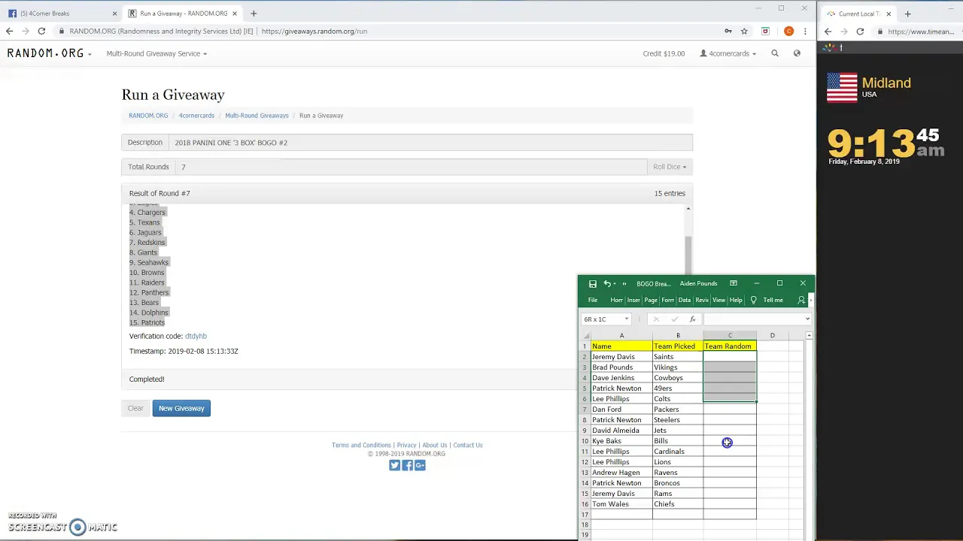Viewport: 963px width, 541px height.
Task: Click the Chrome back arrow in RANDOM.ORG window
Action: [9, 31]
